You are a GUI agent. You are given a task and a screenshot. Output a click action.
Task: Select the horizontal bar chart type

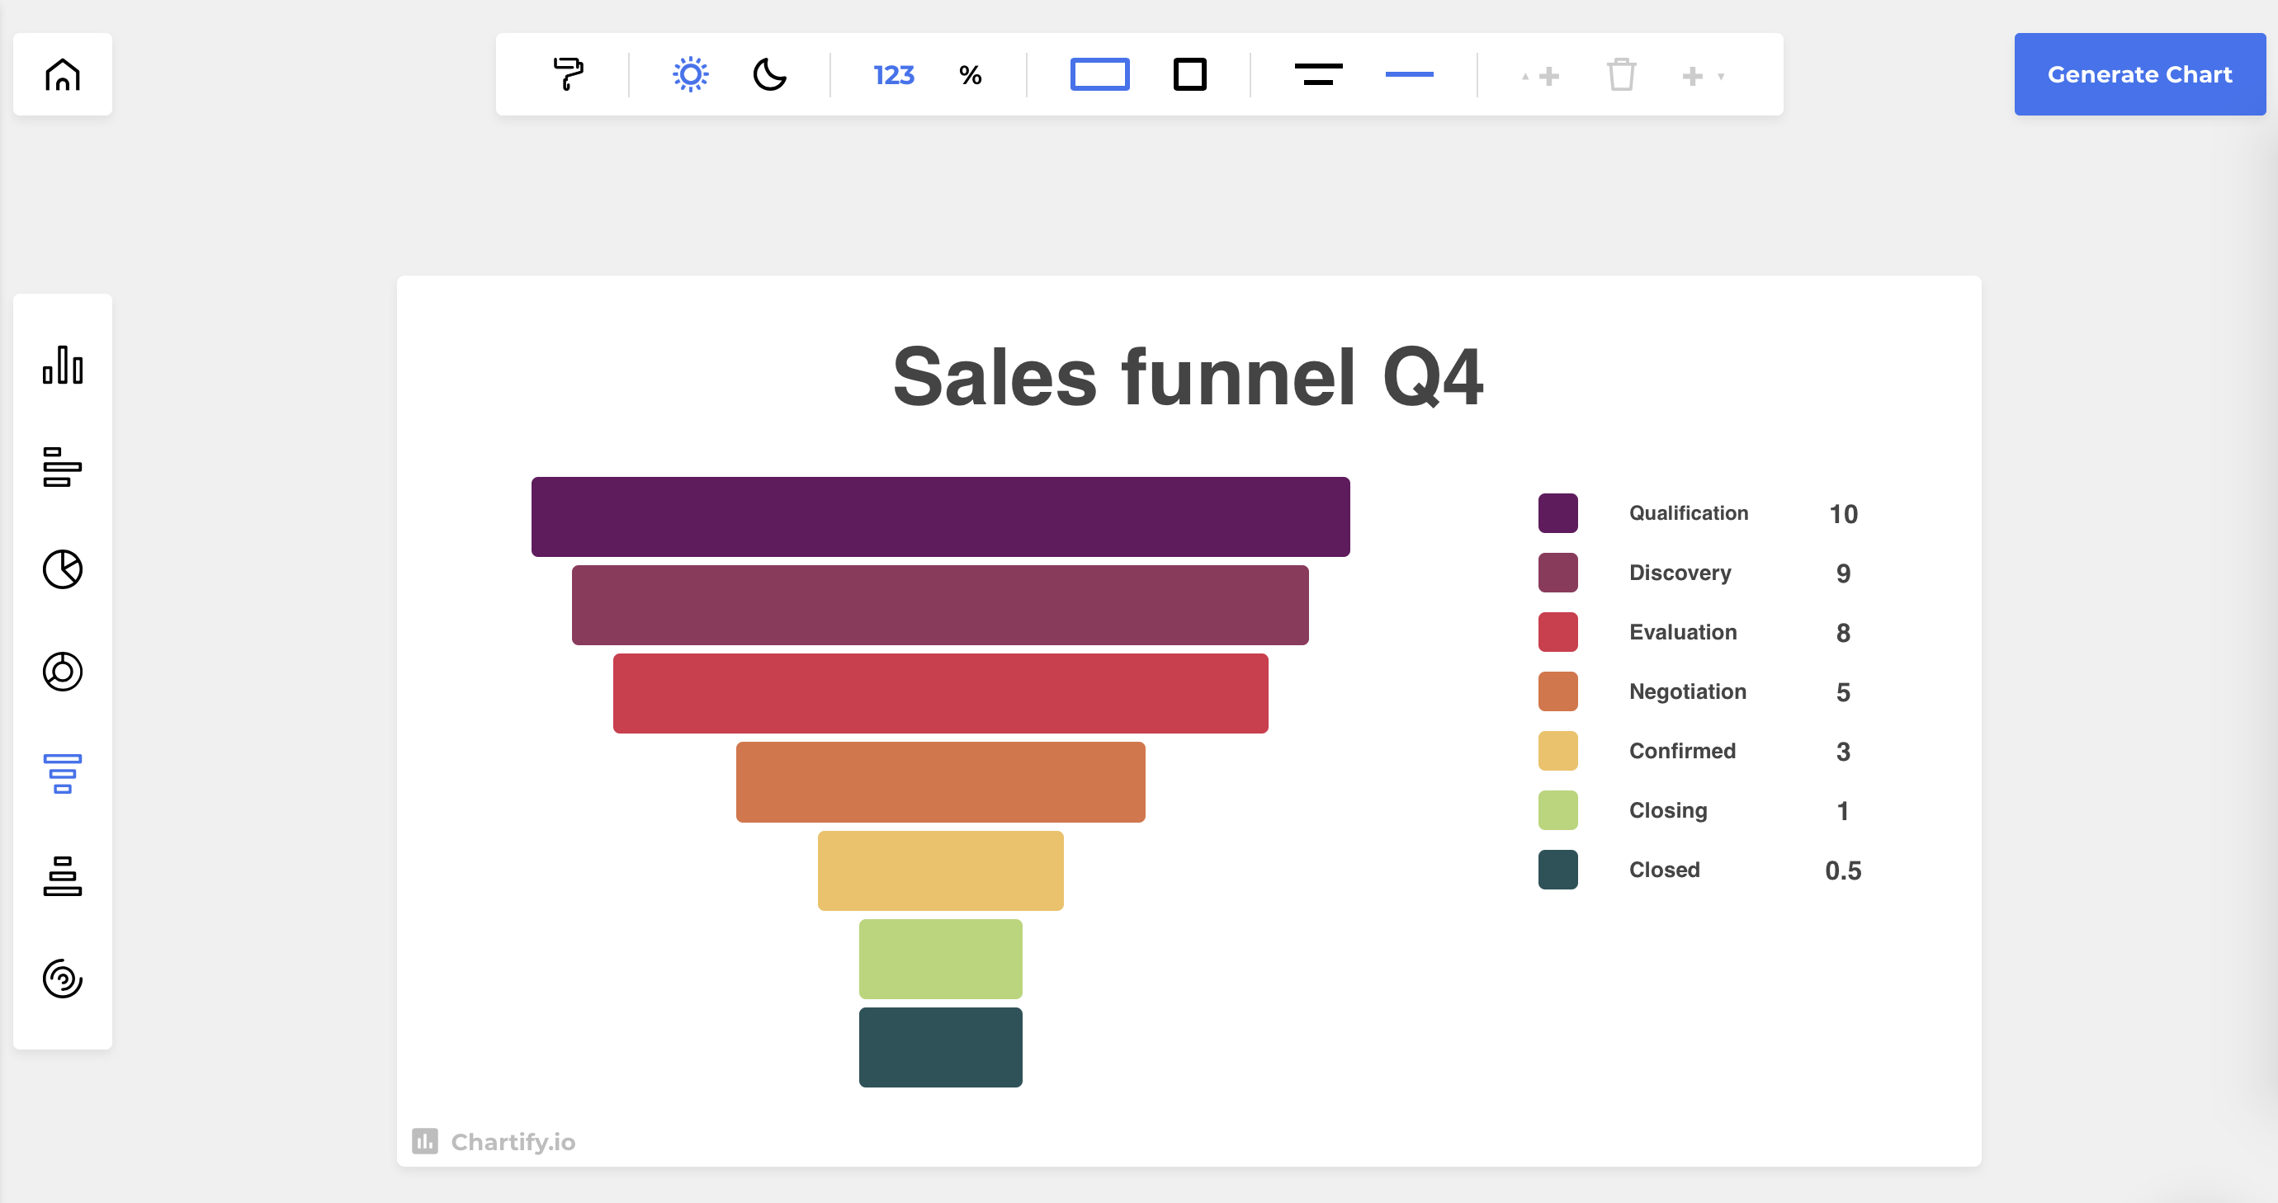coord(62,467)
